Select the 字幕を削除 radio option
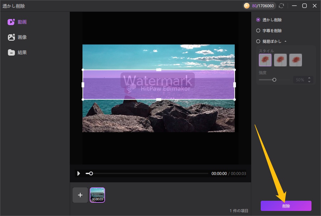This screenshot has height=216, width=321. (258, 30)
